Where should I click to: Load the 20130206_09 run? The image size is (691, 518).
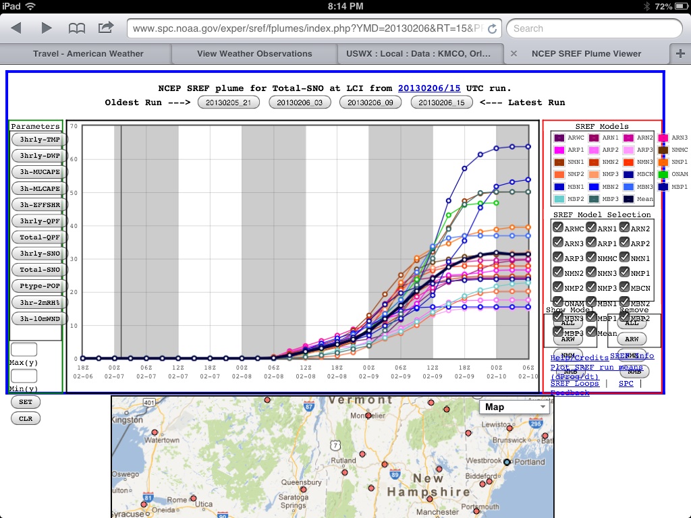pos(370,103)
